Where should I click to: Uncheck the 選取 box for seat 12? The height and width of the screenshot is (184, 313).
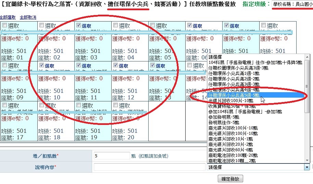tap(115, 66)
